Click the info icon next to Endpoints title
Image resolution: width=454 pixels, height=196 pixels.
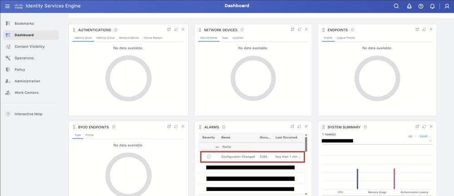pos(353,30)
